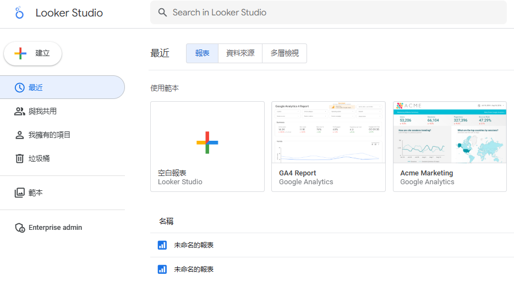Switch to the 多層檢視 tab

pos(285,53)
